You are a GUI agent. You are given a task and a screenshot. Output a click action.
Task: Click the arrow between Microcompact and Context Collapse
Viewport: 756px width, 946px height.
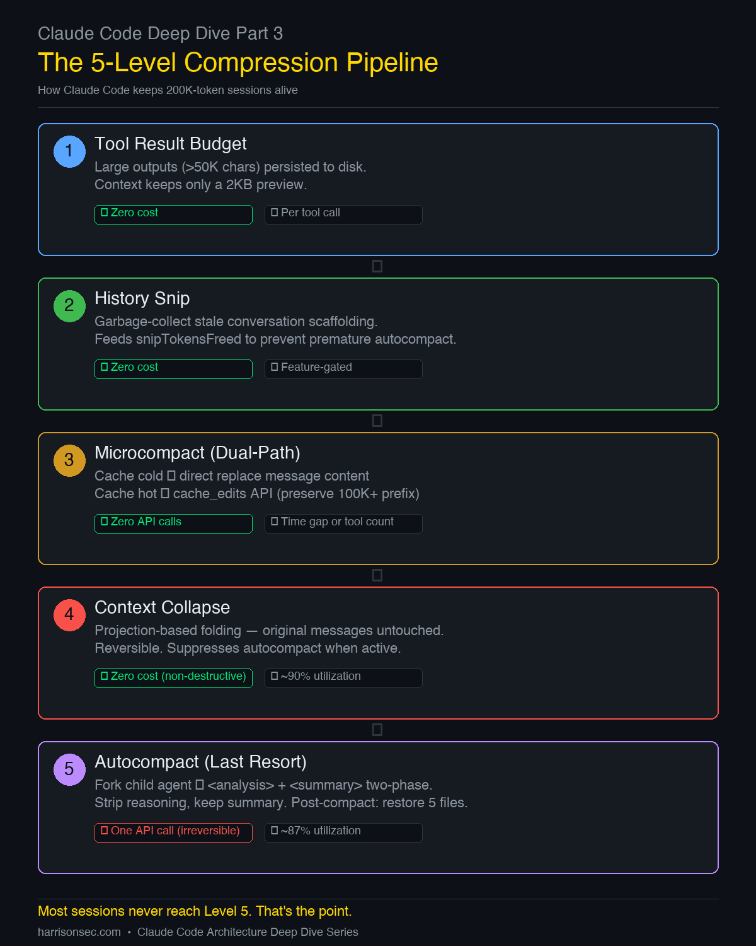click(377, 575)
